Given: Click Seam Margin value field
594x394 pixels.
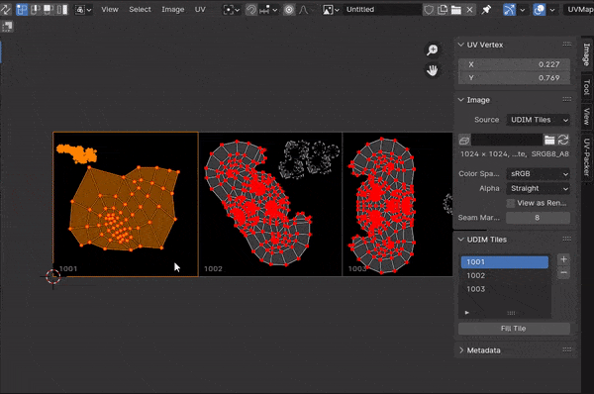Looking at the screenshot, I should click(x=539, y=218).
